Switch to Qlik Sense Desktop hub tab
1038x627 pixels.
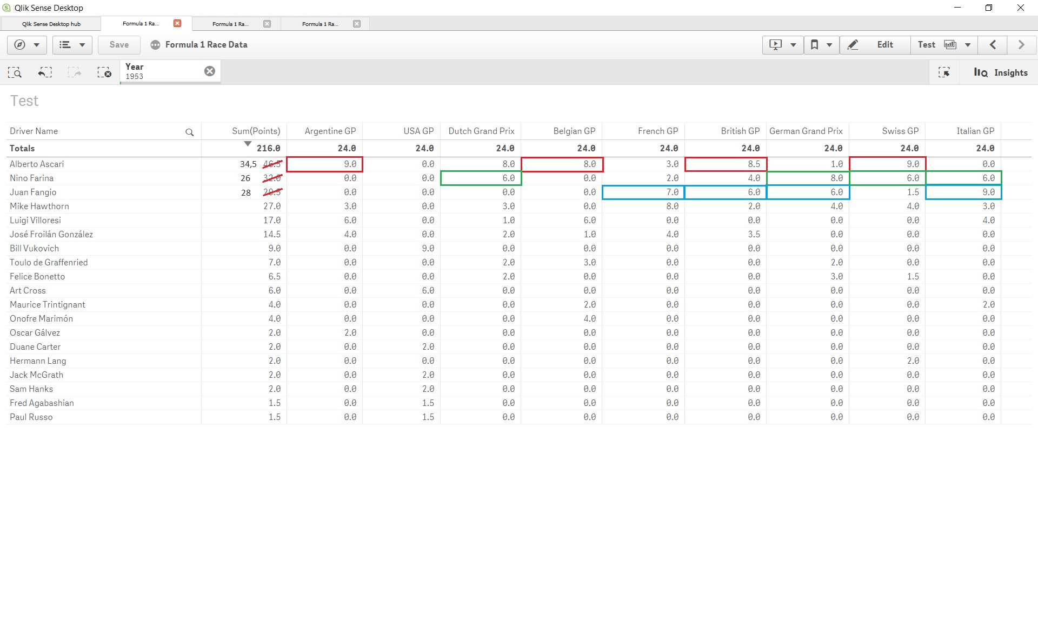coord(51,24)
